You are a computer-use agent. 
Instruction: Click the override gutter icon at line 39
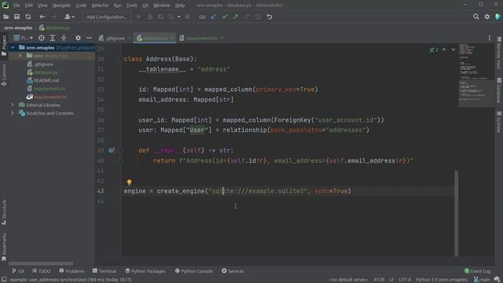click(x=111, y=150)
